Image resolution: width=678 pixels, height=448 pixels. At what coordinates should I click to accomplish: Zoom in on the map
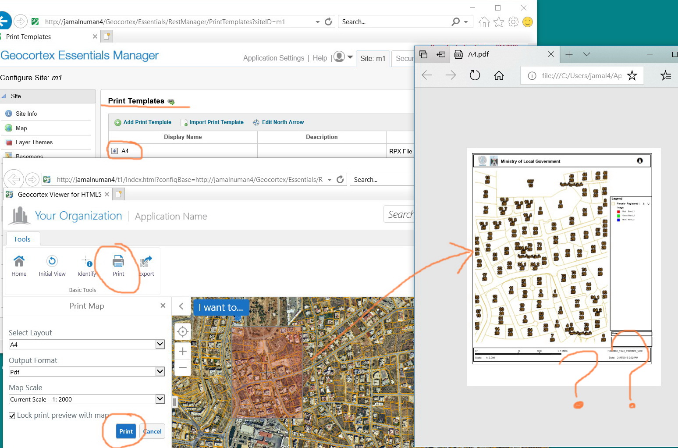point(183,351)
